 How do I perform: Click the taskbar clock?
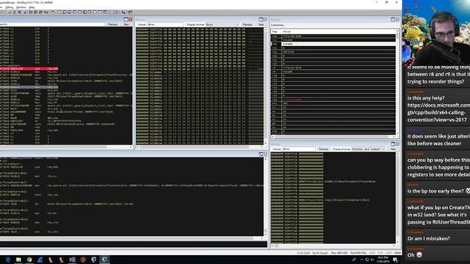383,260
